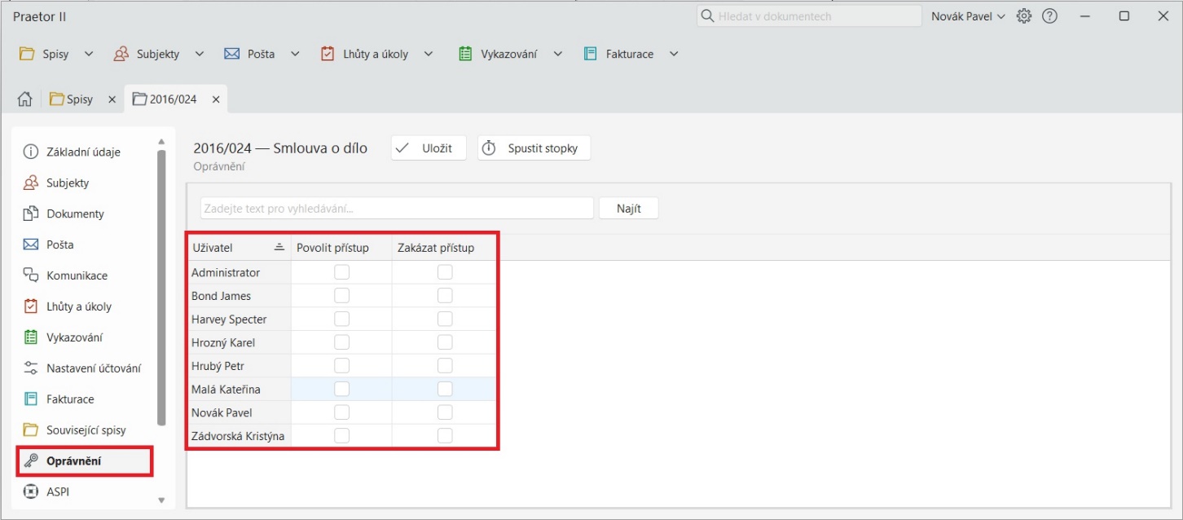This screenshot has width=1183, height=520.
Task: Open Nastavení účtování sliders icon
Action: tap(31, 368)
